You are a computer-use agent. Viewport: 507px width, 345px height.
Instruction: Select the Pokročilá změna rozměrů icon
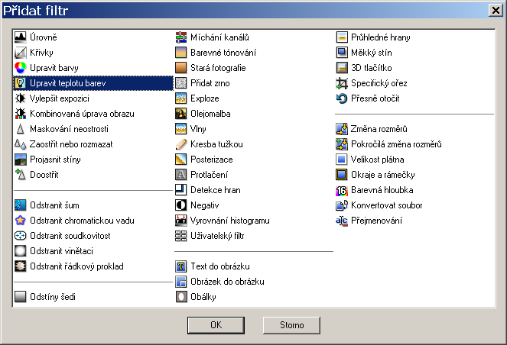click(342, 144)
